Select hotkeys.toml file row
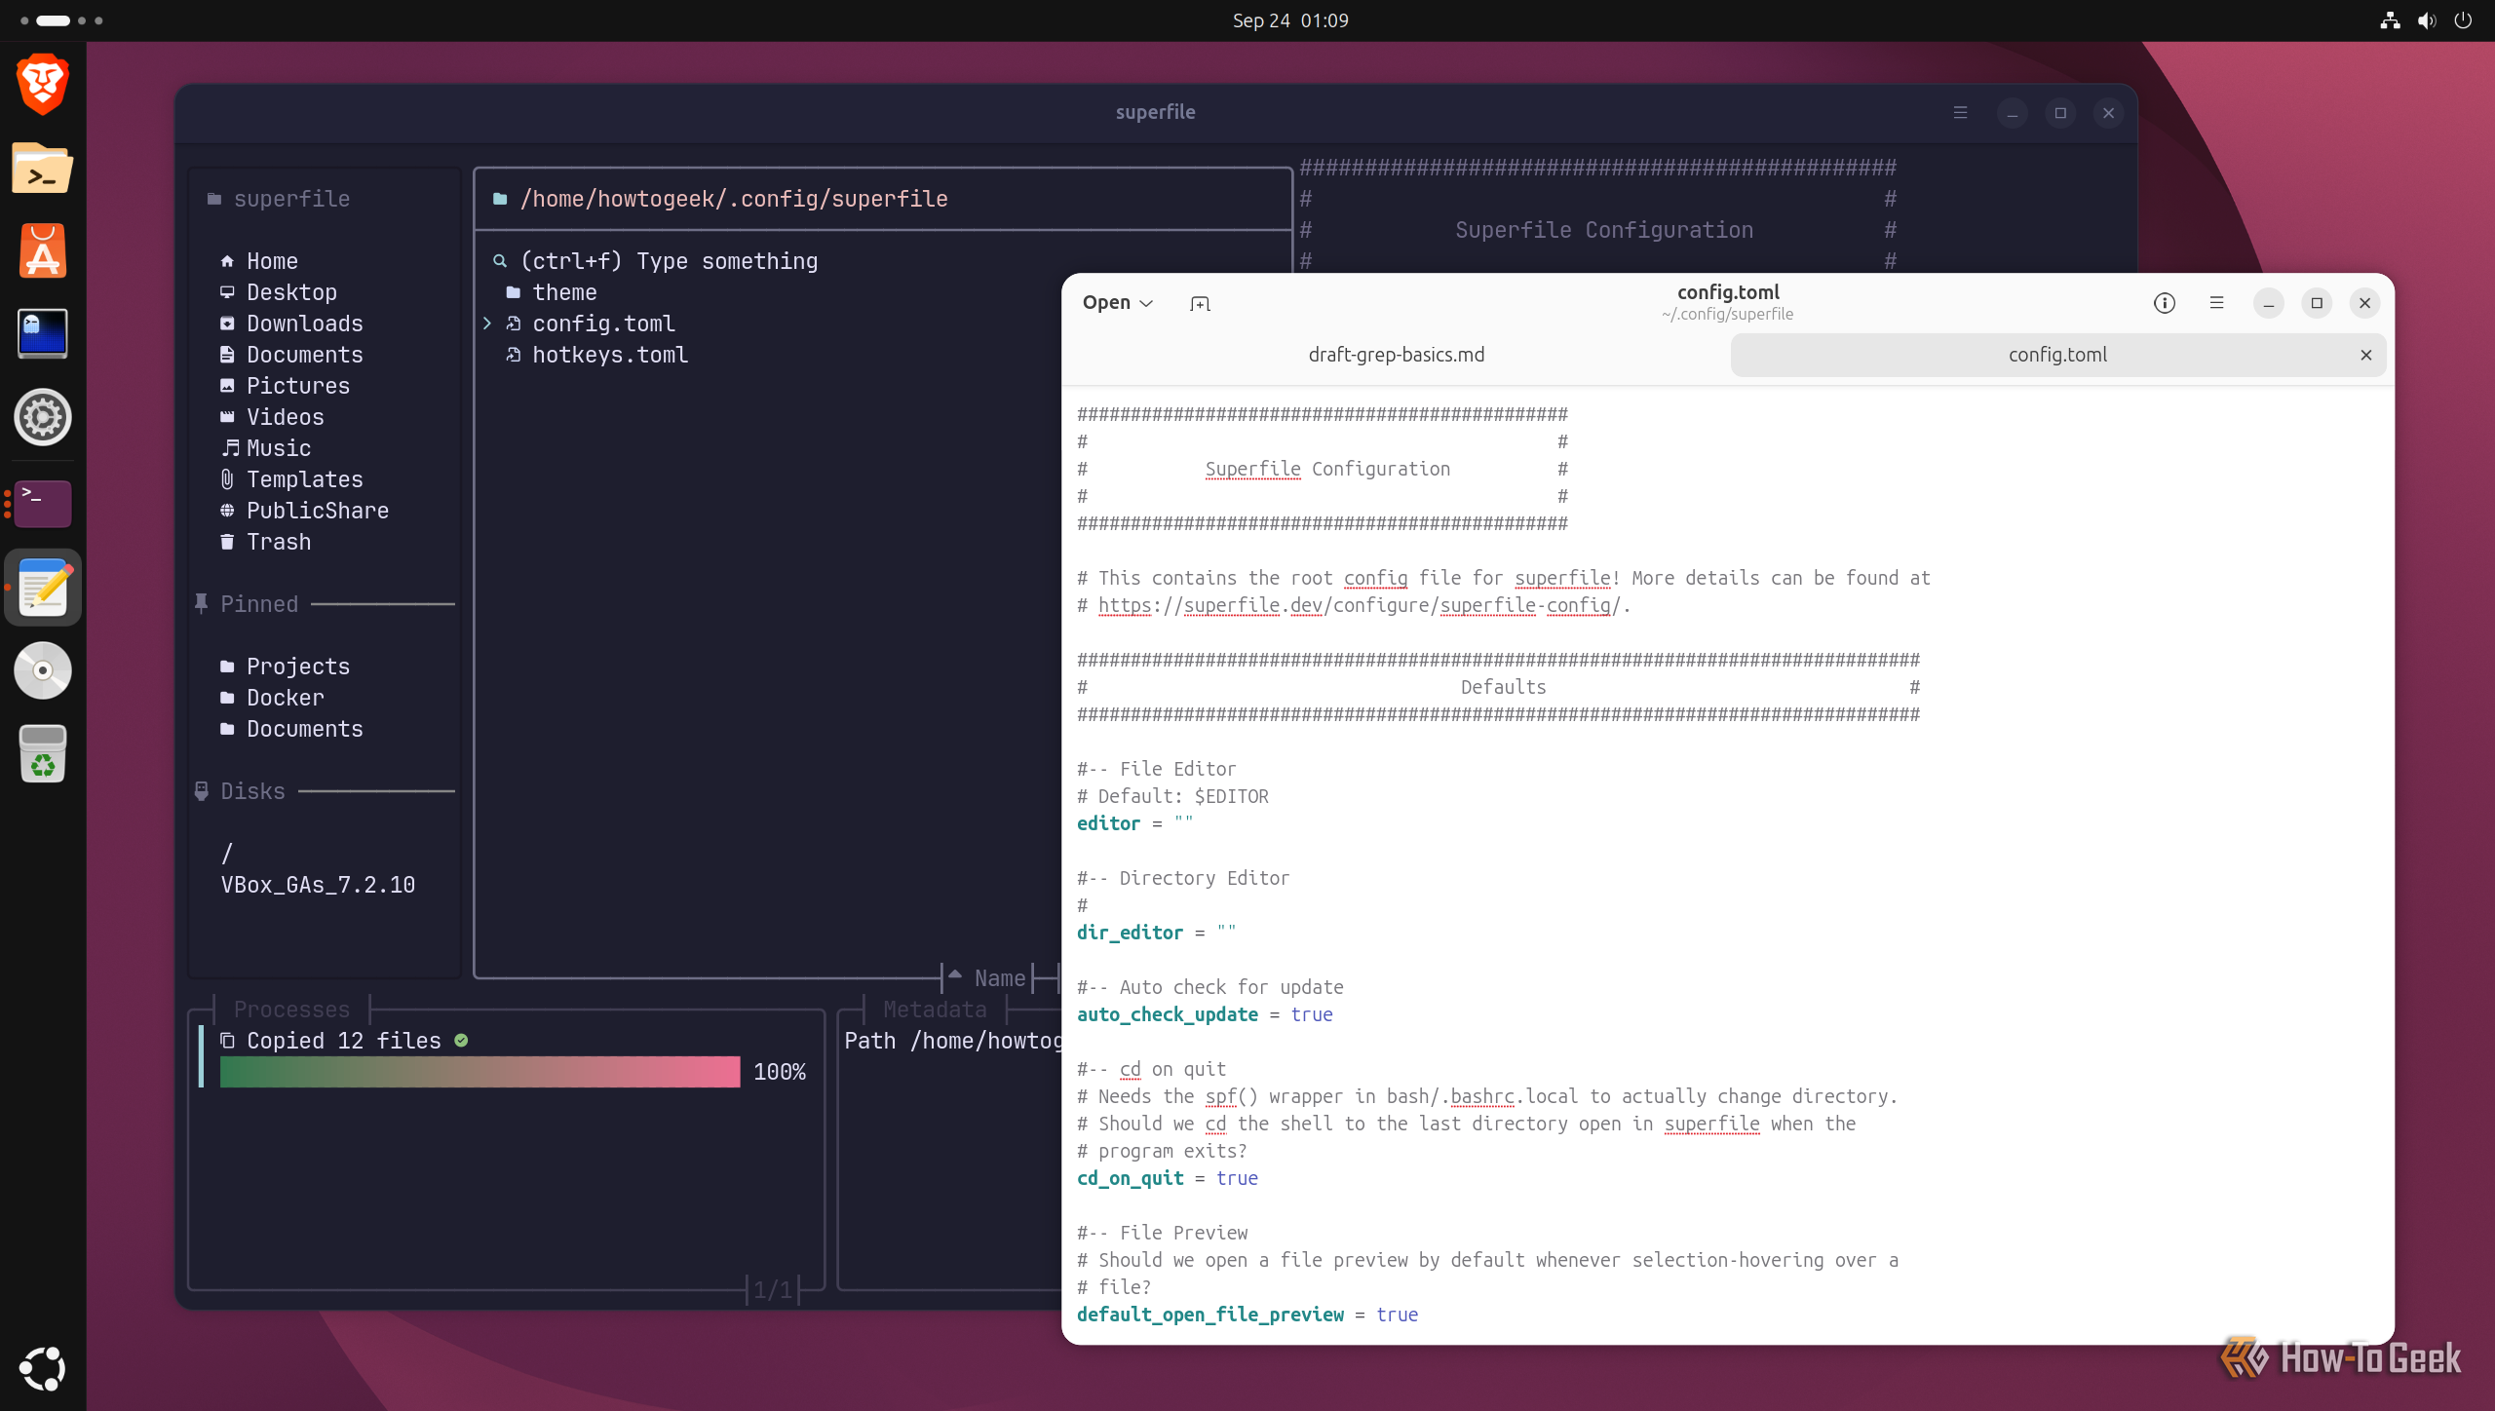 [596, 355]
